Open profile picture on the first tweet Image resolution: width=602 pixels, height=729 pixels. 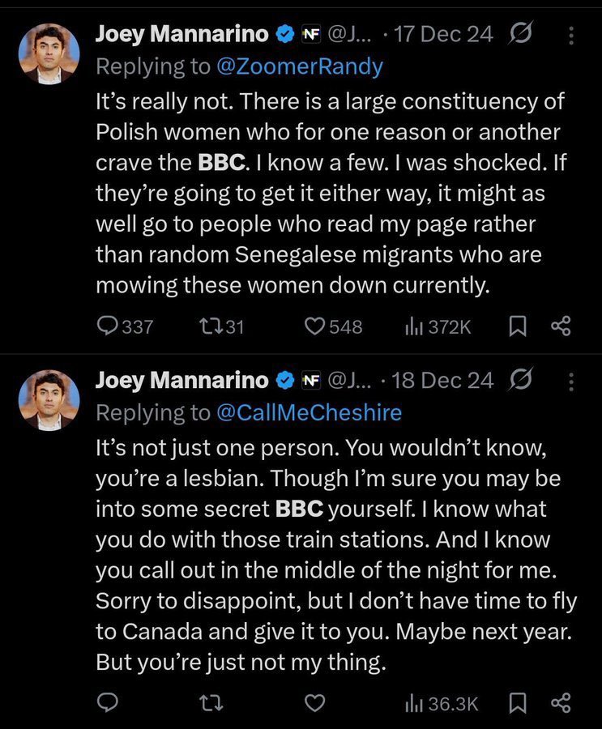[x=49, y=53]
